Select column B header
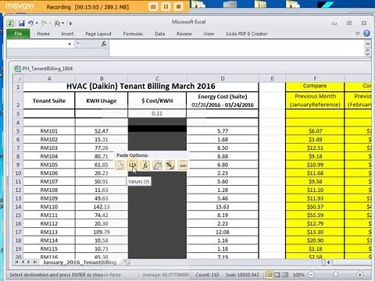The width and height of the screenshot is (375, 281). pyautogui.click(x=102, y=78)
